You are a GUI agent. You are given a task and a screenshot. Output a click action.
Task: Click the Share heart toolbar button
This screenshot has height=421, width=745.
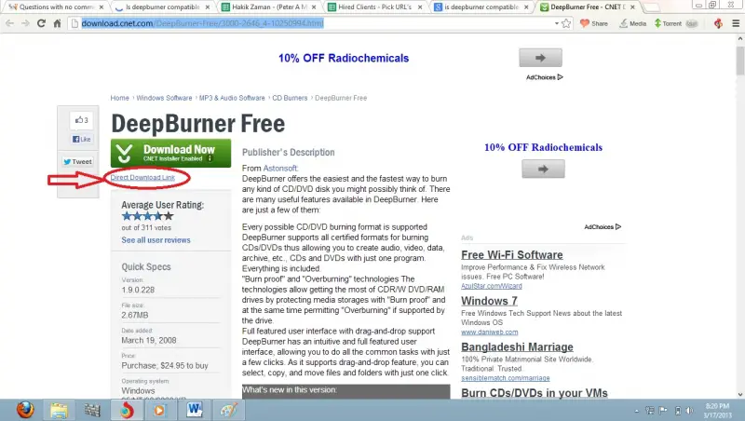(594, 23)
